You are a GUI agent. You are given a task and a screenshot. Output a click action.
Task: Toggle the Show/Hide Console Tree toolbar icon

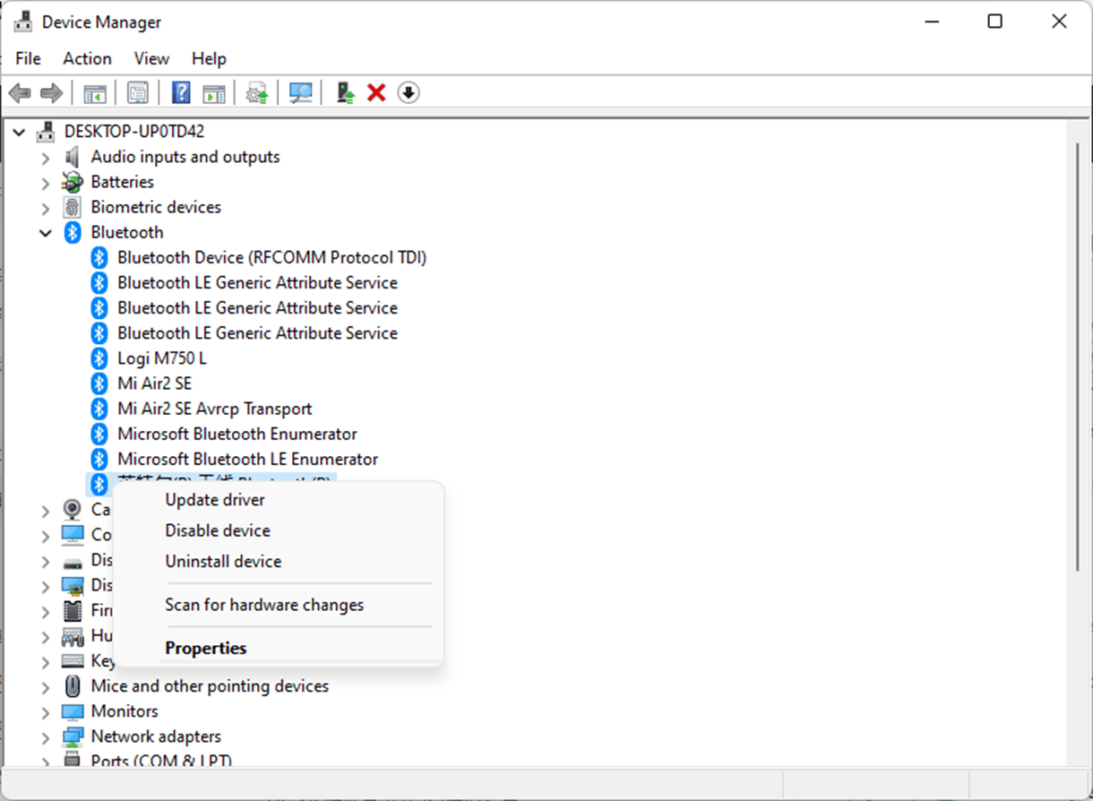click(95, 92)
